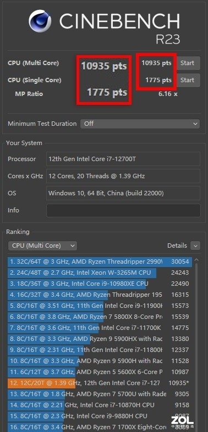Select the Ryzen 7 5800X ranking row
Image resolution: width=208 pixels, height=432 pixels.
(x=100, y=317)
